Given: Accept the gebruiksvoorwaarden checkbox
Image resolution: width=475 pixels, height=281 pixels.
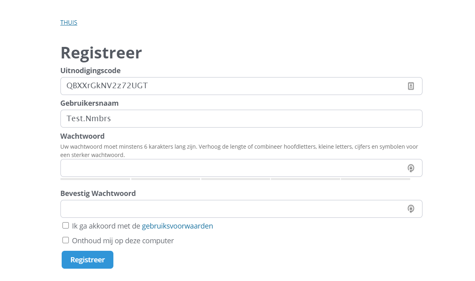Looking at the screenshot, I should [x=66, y=226].
